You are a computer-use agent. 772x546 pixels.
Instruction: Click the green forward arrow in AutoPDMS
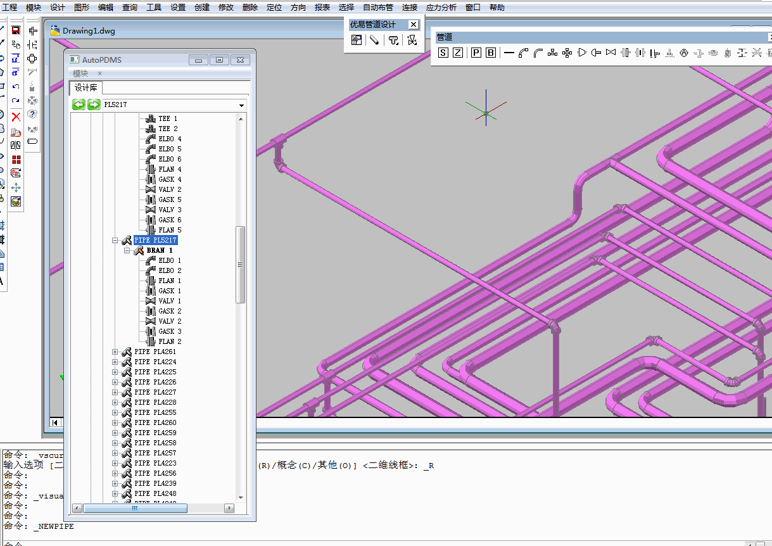[94, 105]
